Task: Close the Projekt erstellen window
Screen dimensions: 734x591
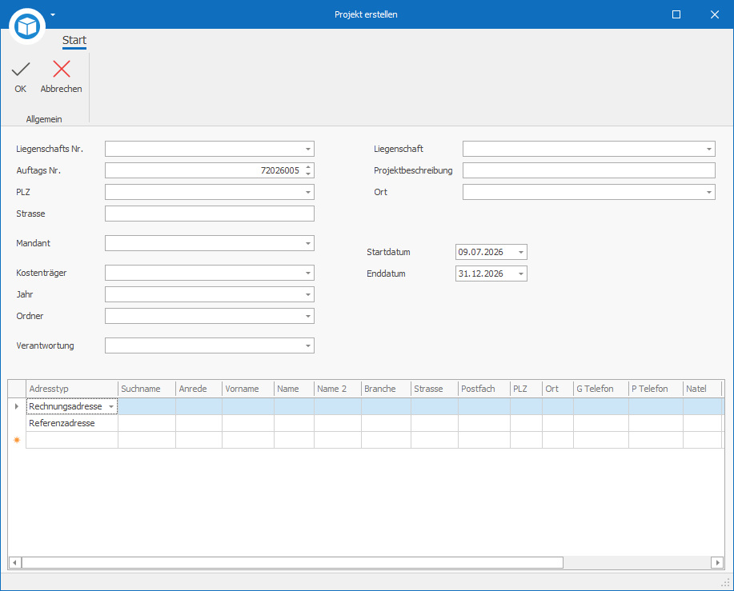Action: click(715, 14)
